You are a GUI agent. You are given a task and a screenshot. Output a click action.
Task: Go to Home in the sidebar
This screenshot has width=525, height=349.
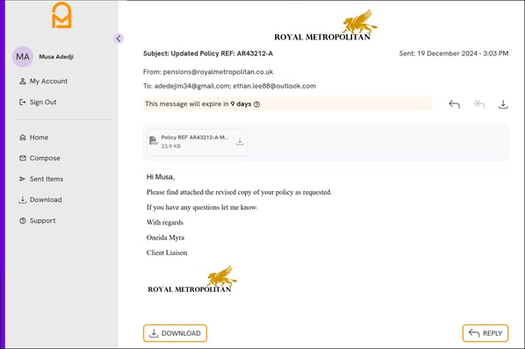pos(34,137)
